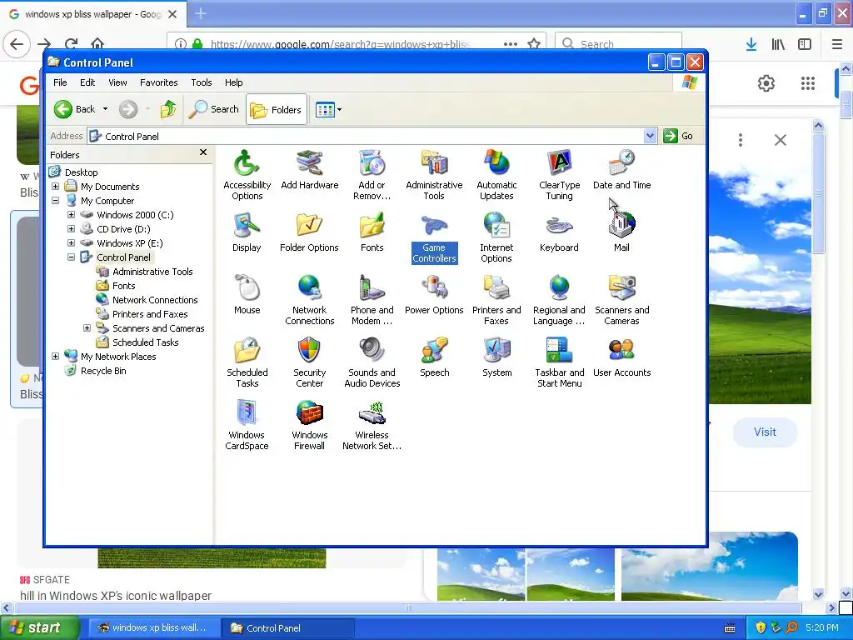Open the Edit menu
The width and height of the screenshot is (853, 640).
(x=87, y=82)
